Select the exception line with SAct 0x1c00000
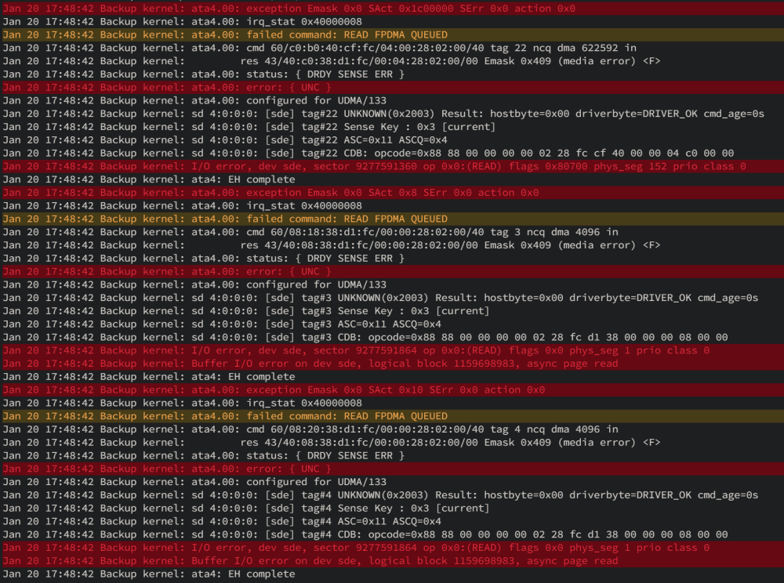 (392, 9)
